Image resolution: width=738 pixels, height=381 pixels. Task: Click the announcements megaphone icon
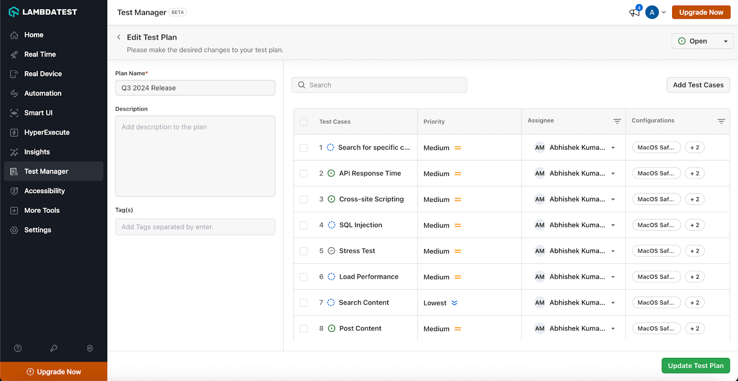[635, 12]
